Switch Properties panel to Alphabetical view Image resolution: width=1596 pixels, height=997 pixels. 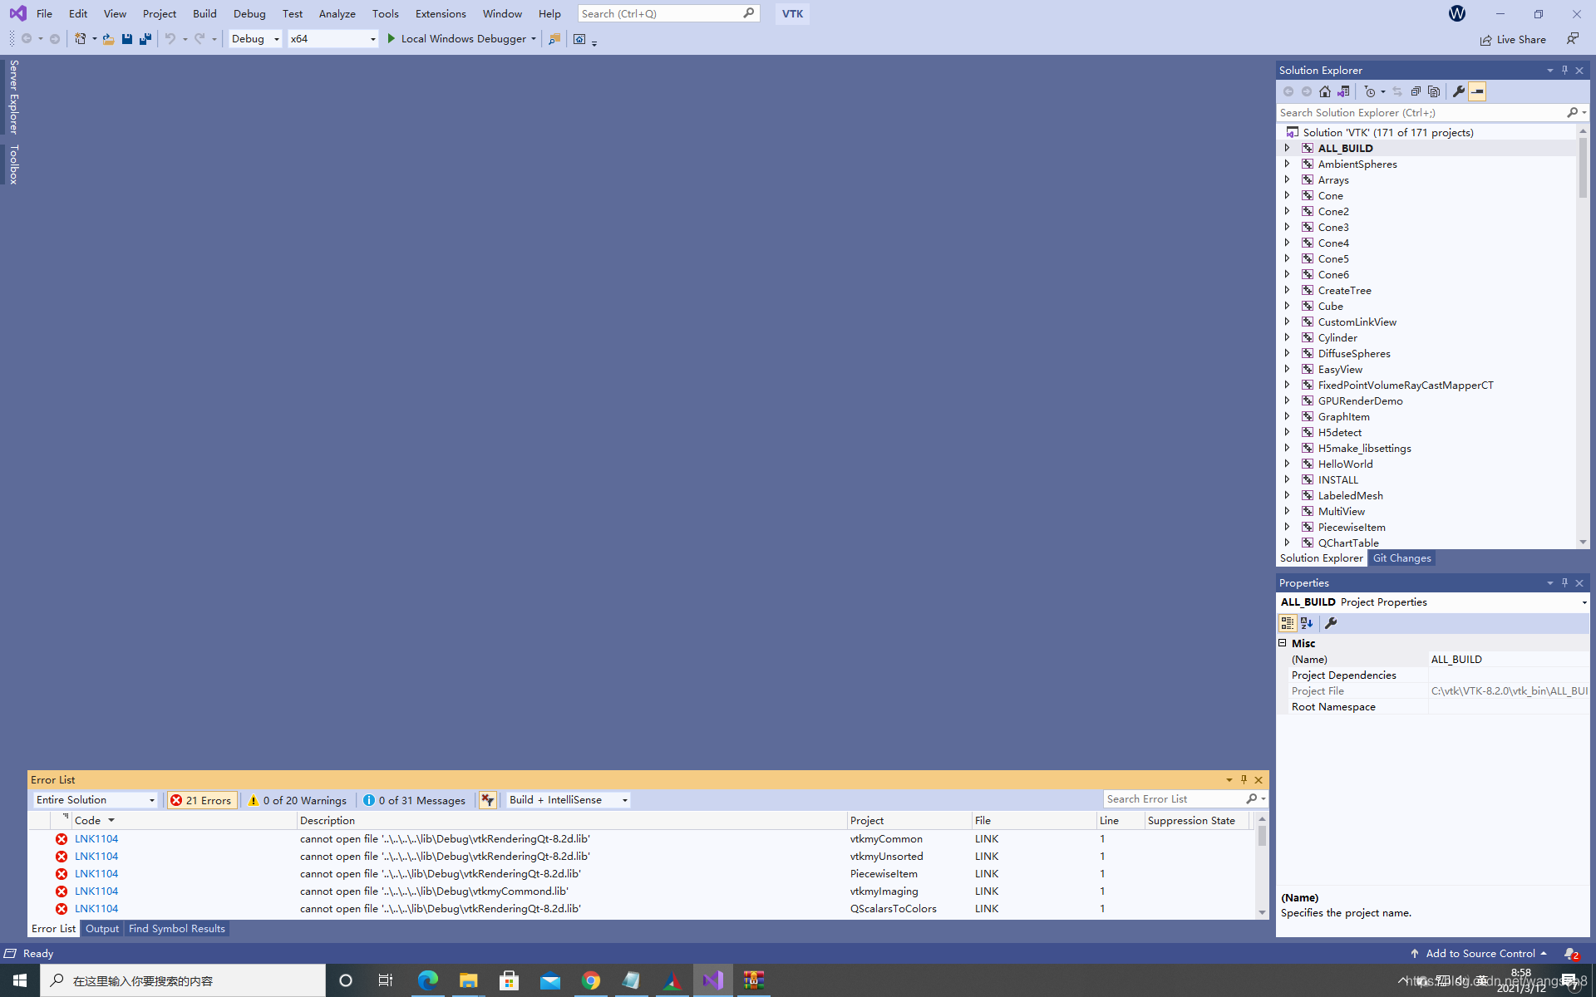tap(1307, 623)
